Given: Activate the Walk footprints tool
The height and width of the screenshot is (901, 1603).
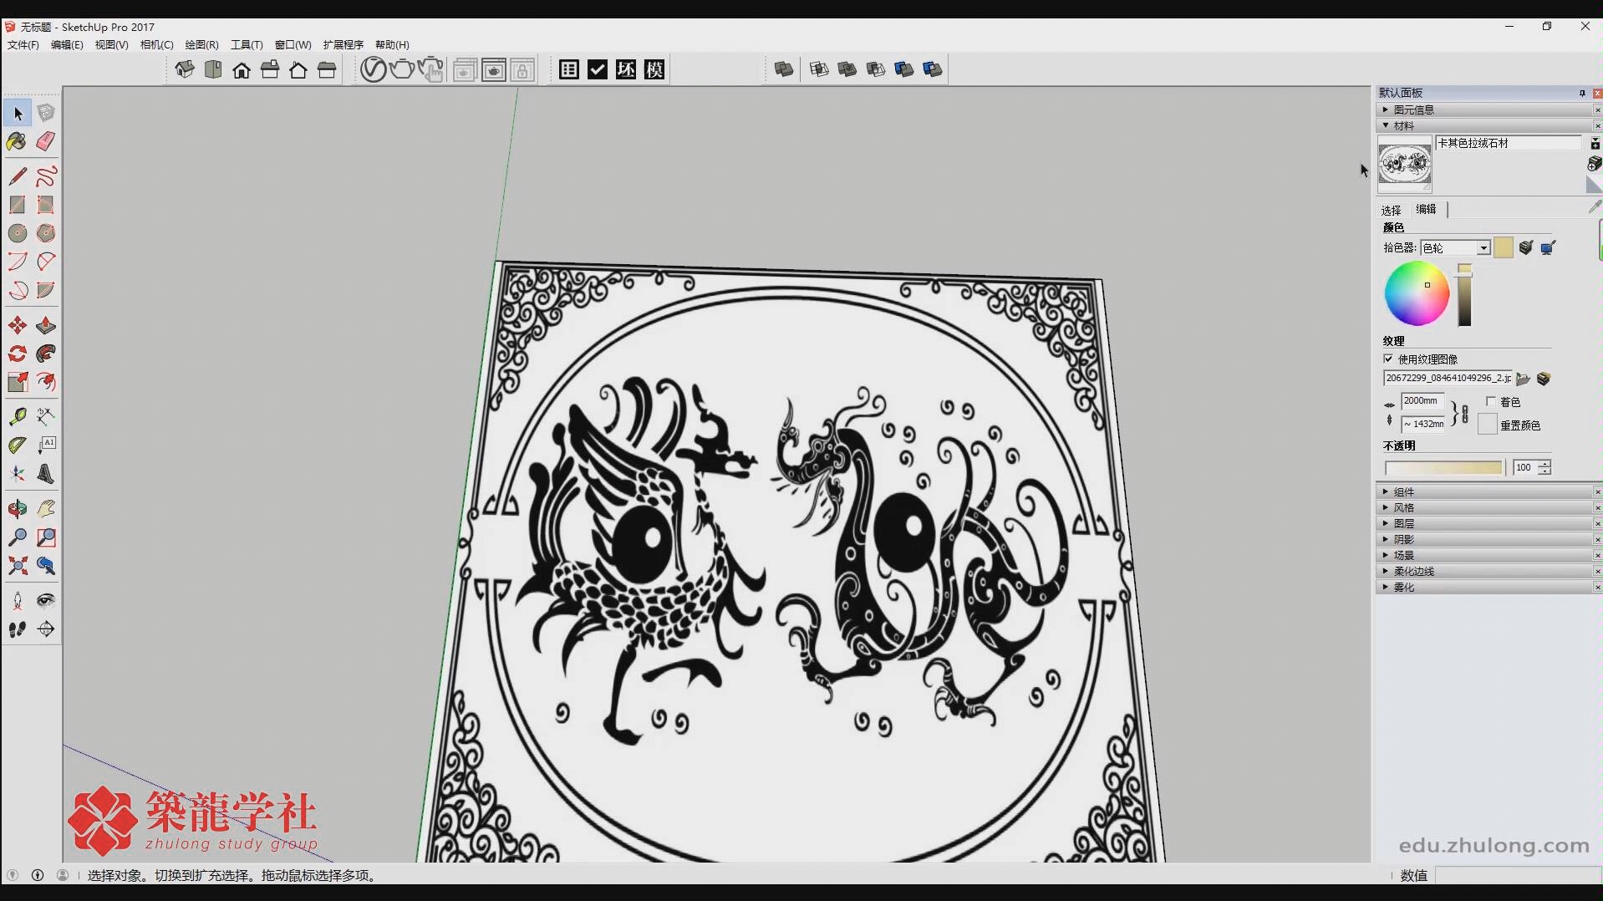Looking at the screenshot, I should 18,629.
